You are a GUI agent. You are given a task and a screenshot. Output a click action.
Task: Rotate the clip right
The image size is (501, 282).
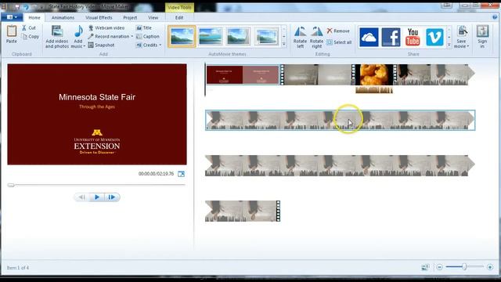pyautogui.click(x=316, y=37)
